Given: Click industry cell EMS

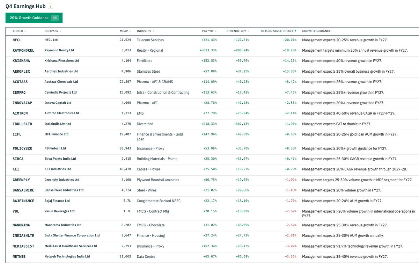Looking at the screenshot, I should pyautogui.click(x=140, y=114).
